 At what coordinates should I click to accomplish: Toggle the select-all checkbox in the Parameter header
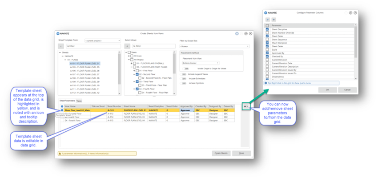[267, 25]
